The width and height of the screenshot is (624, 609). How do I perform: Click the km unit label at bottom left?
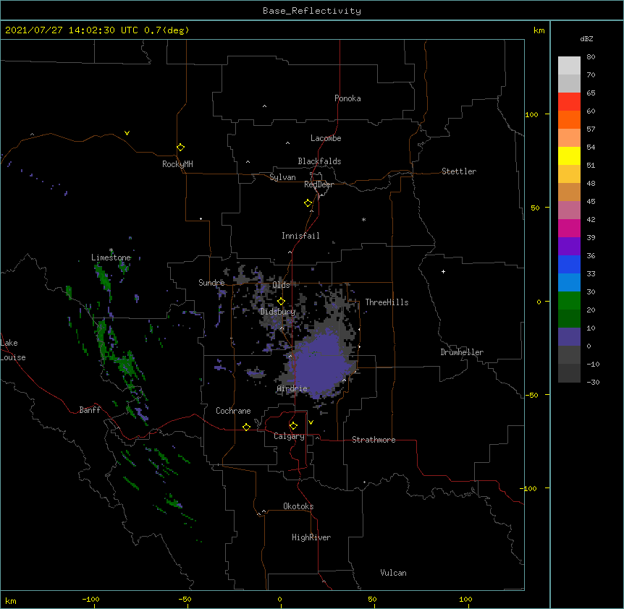pos(11,600)
